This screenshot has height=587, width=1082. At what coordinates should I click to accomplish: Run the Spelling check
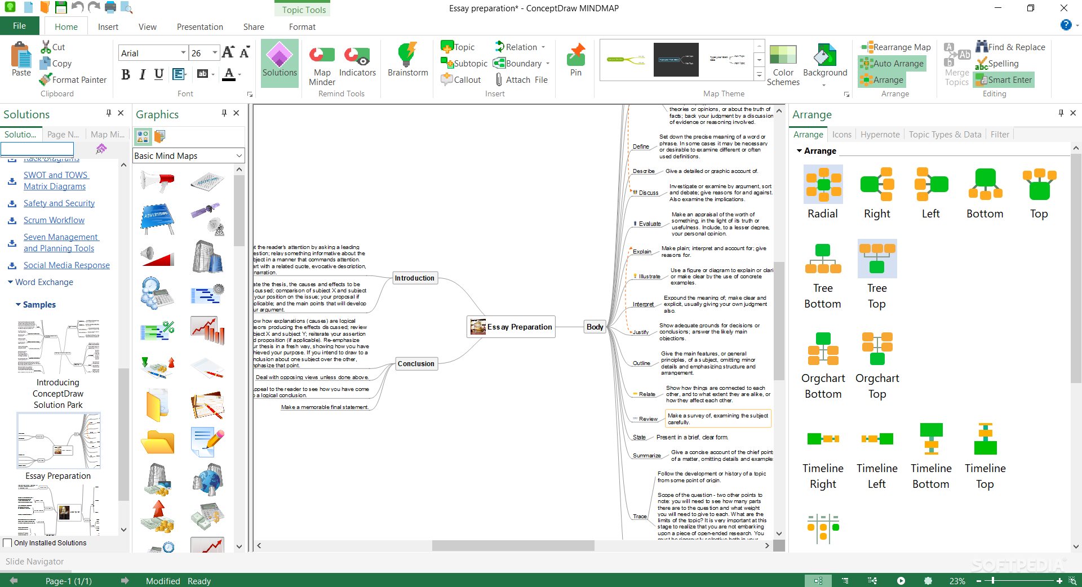[x=997, y=64]
